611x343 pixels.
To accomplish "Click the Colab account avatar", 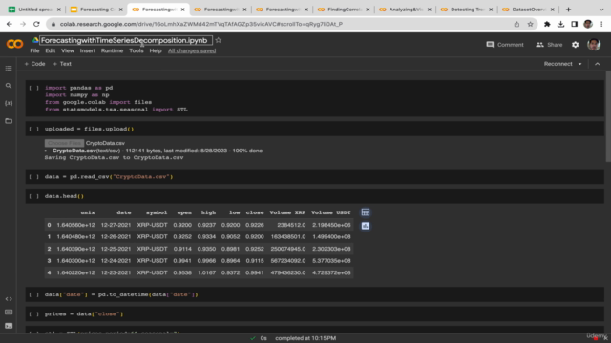I will click(594, 45).
